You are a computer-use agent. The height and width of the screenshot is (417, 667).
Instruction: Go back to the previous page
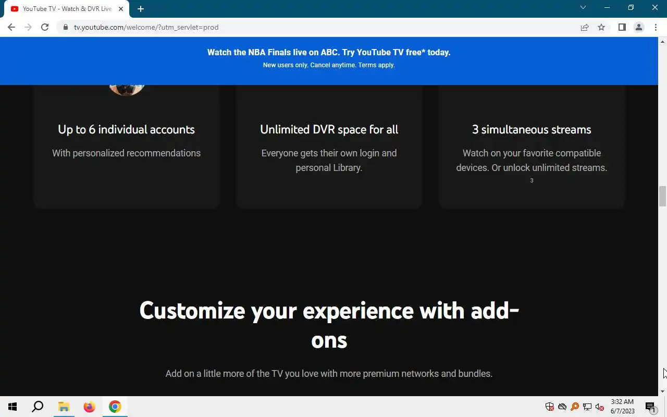[x=11, y=27]
